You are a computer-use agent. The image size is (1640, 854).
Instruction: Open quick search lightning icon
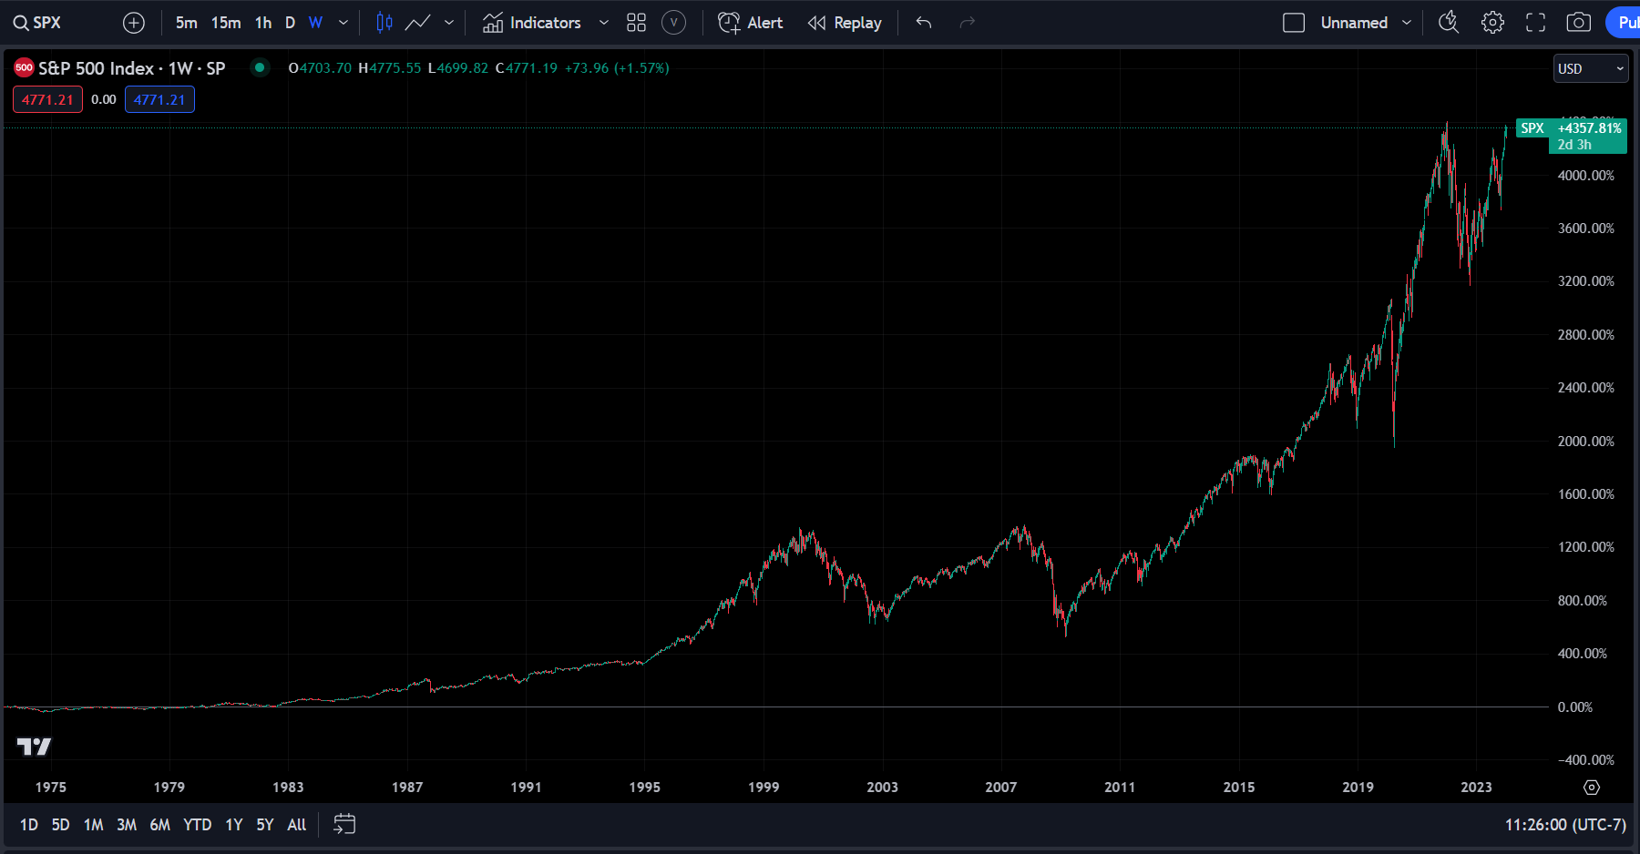[x=1449, y=23]
